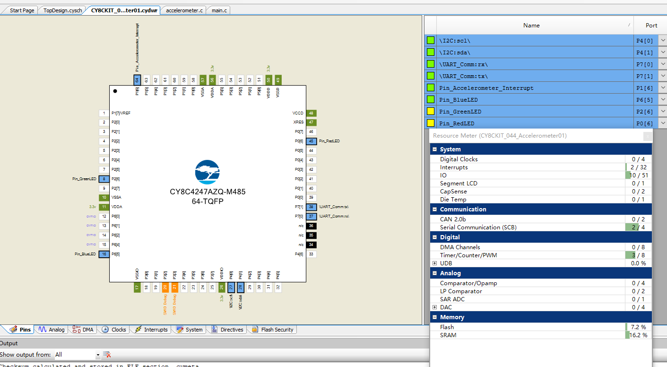Image resolution: width=667 pixels, height=367 pixels.
Task: Collapse the Digital section in Resource Meter
Action: coord(435,237)
